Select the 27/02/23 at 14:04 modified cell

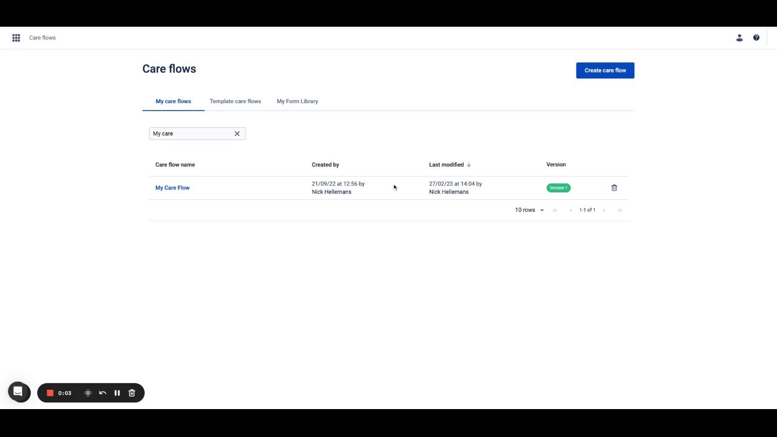(x=455, y=188)
